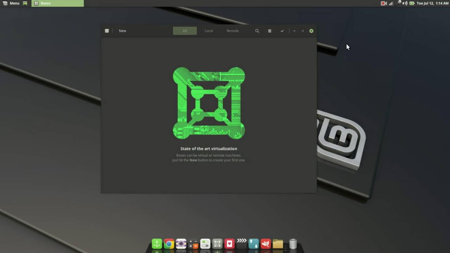Click the show desktop icon next to Menu

click(x=25, y=3)
